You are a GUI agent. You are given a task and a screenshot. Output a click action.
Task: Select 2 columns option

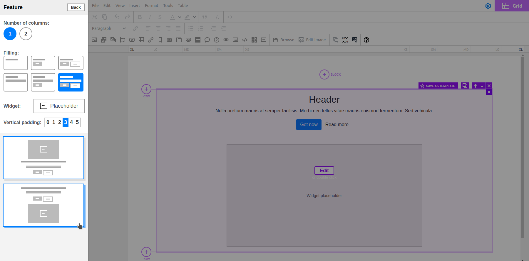(26, 34)
